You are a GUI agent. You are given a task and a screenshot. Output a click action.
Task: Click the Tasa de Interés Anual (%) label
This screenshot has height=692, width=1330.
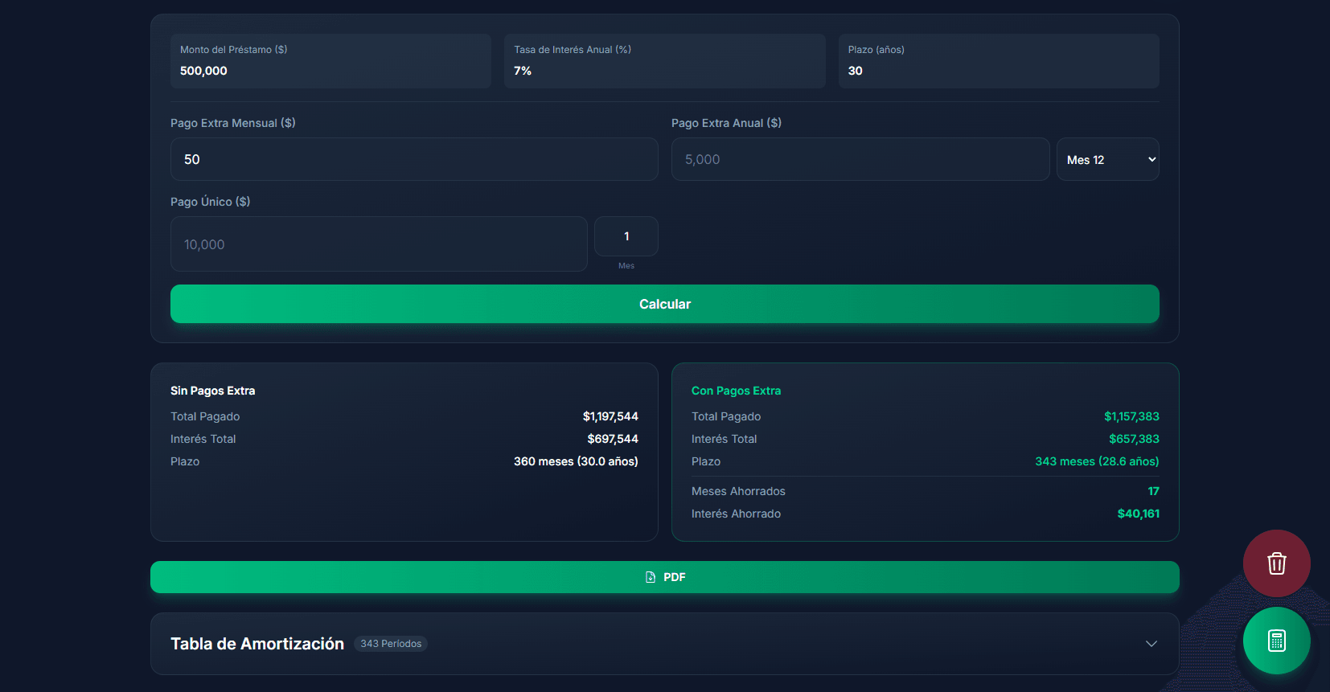[x=573, y=50]
